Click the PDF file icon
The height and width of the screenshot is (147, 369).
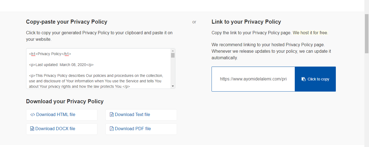click(111, 129)
